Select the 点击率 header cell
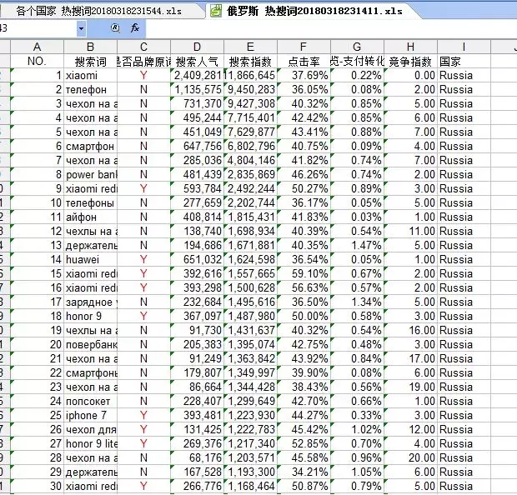This screenshot has height=495, width=517. pos(304,62)
